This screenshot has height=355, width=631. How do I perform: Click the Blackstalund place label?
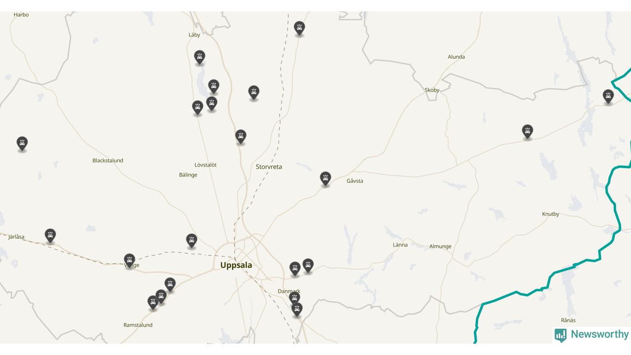tap(108, 161)
